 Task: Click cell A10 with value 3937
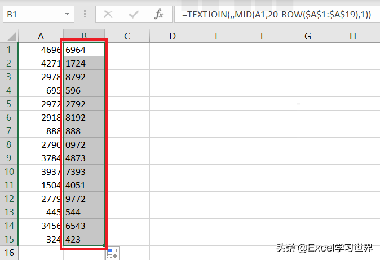[41, 171]
